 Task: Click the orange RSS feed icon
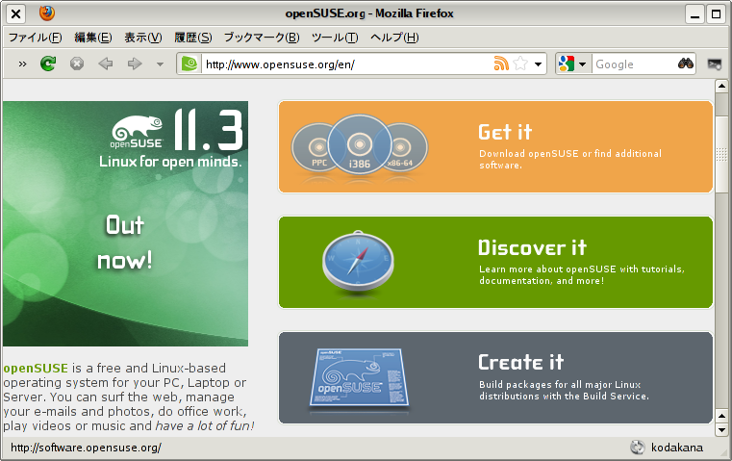tap(501, 64)
